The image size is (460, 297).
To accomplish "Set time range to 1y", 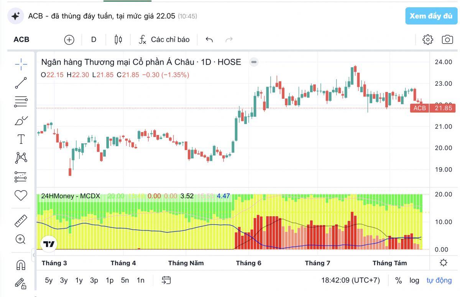I will pos(79,280).
